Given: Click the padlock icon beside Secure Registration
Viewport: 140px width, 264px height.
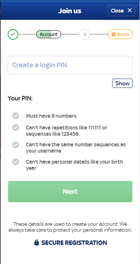Looking at the screenshot, I should click(36, 243).
